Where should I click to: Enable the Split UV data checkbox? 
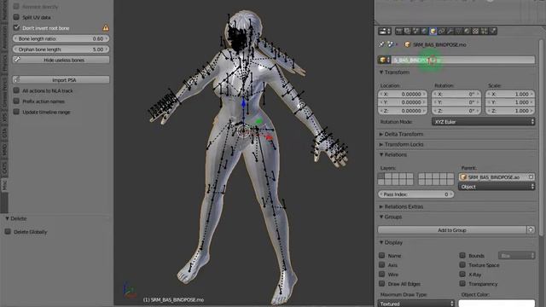click(x=16, y=17)
